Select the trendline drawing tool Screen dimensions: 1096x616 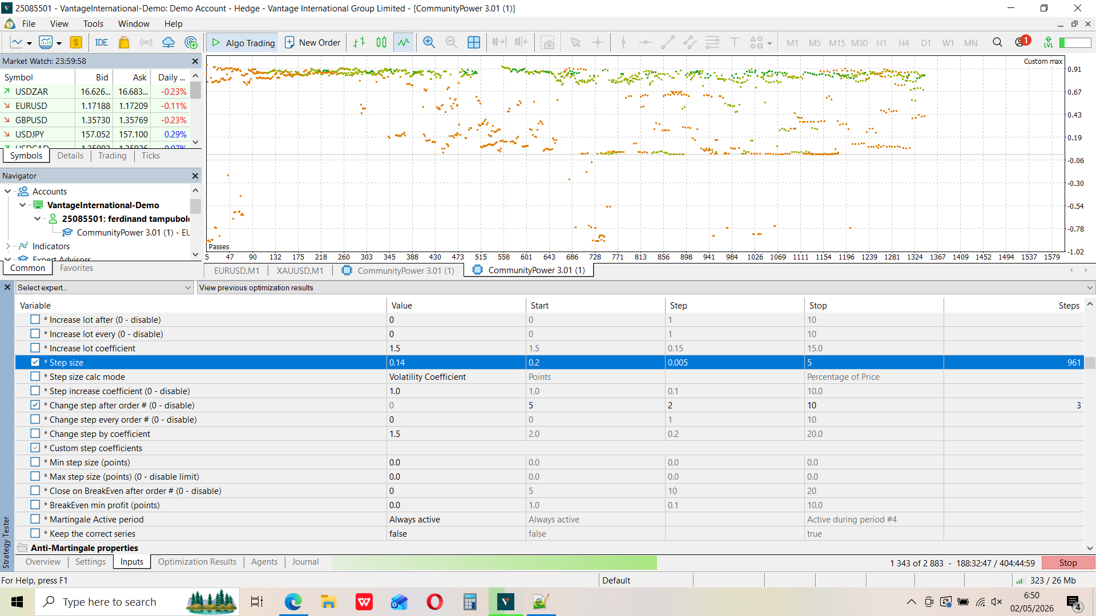[668, 43]
